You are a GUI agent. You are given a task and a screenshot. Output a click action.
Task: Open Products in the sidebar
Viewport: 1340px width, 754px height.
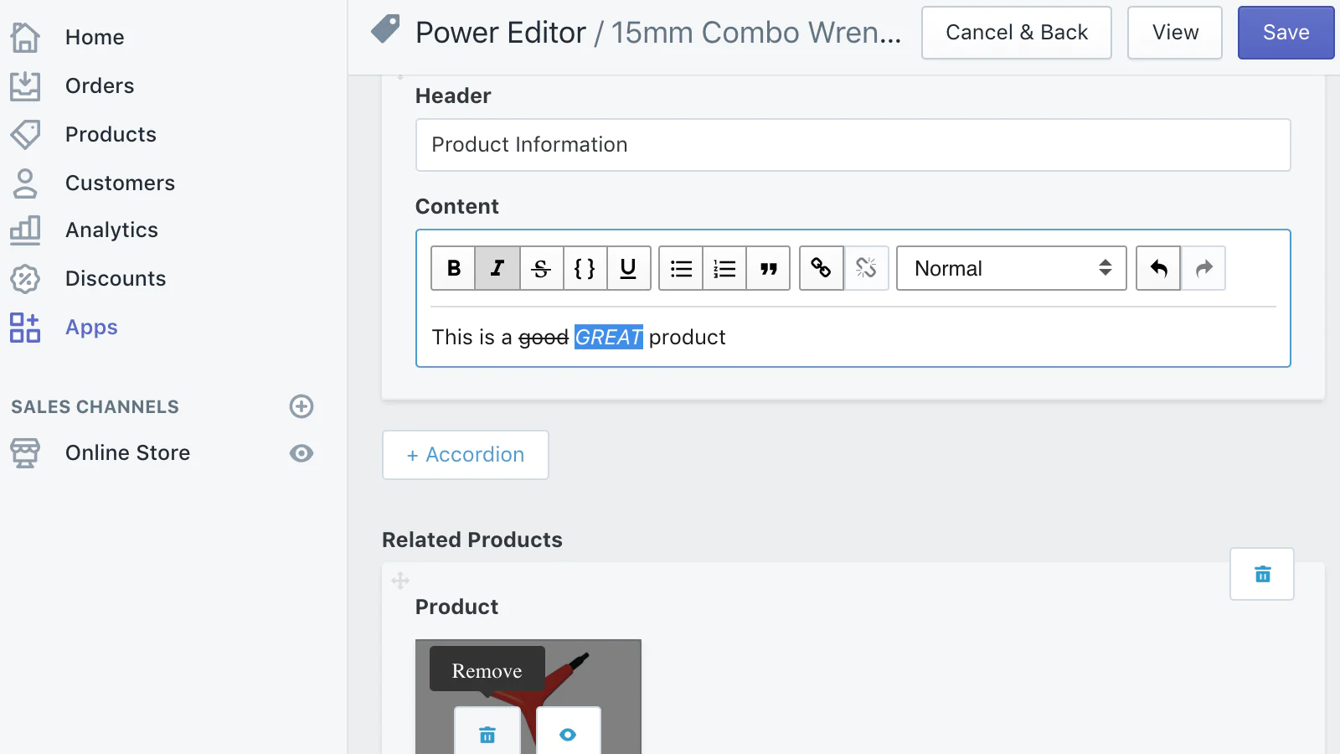coord(111,134)
